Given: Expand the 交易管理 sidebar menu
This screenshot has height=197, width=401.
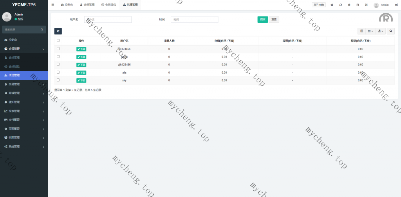Looking at the screenshot, I should click(24, 84).
